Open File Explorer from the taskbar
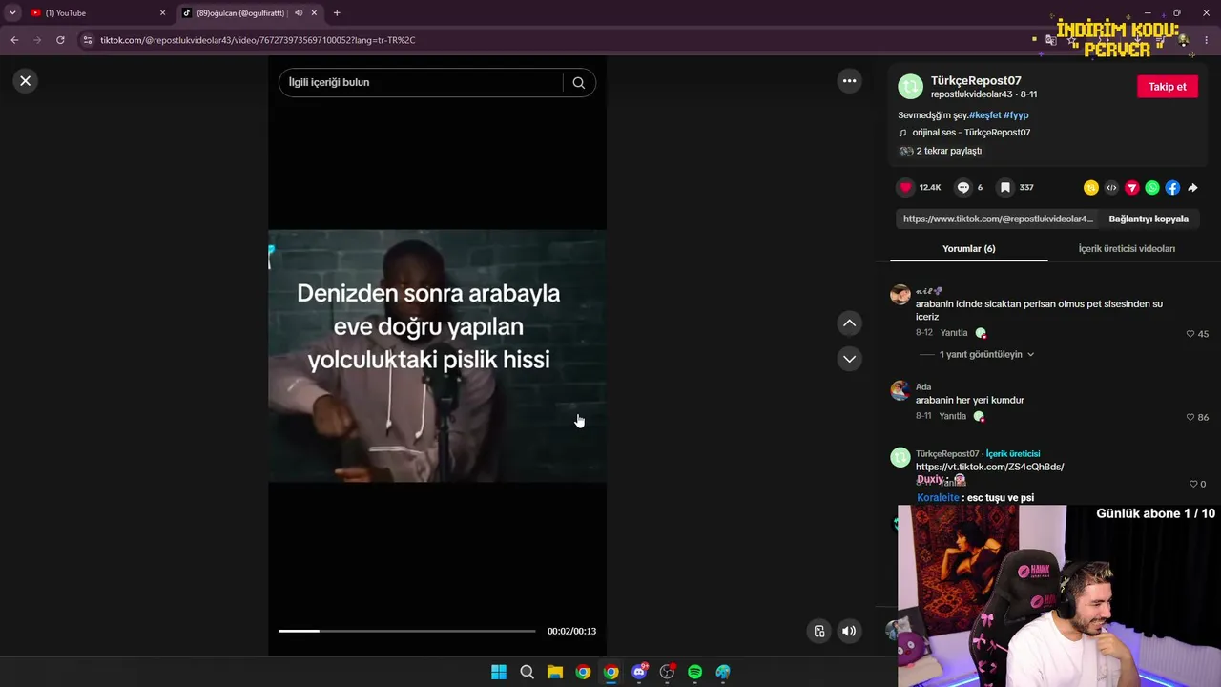This screenshot has width=1221, height=687. tap(555, 672)
